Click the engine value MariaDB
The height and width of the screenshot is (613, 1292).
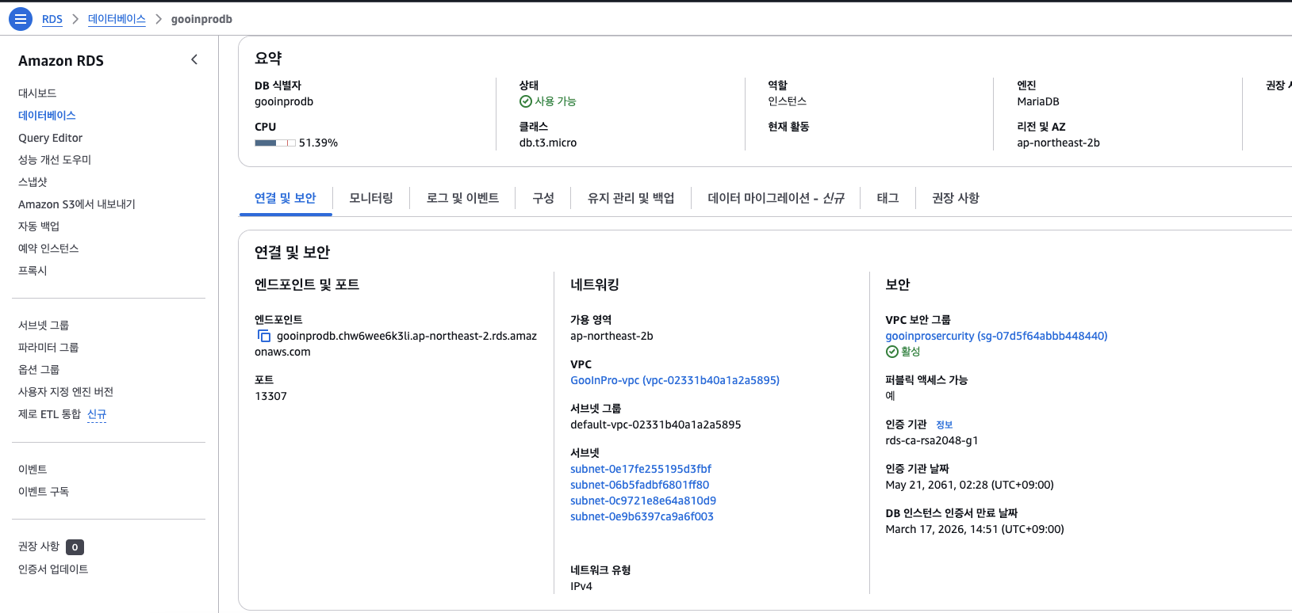tap(1038, 101)
